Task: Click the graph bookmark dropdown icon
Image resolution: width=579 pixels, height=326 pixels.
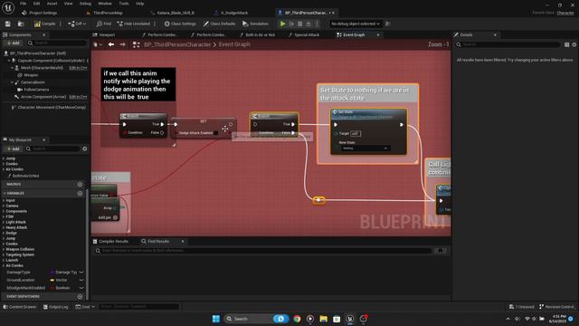Action: (x=98, y=44)
